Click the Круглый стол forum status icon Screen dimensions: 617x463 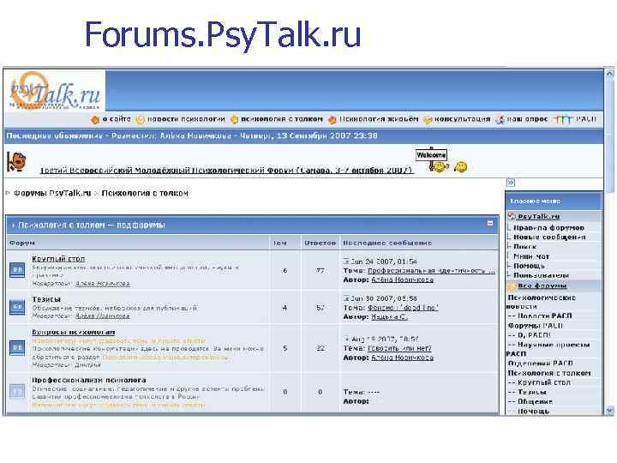click(17, 270)
